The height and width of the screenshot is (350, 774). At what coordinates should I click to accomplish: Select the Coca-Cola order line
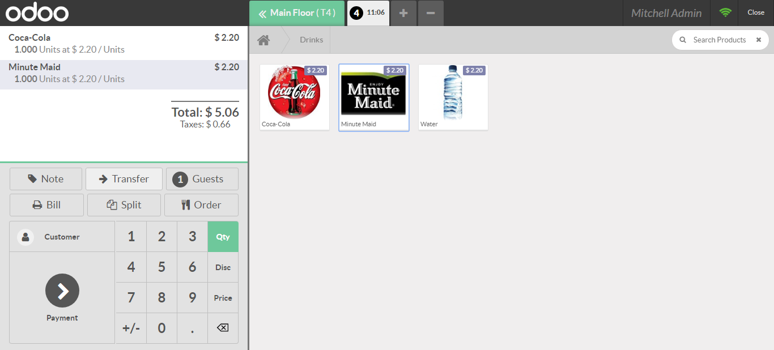click(x=124, y=44)
